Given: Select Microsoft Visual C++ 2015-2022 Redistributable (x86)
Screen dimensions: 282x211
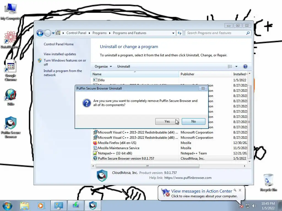Looking at the screenshot, I should (x=170, y=138).
